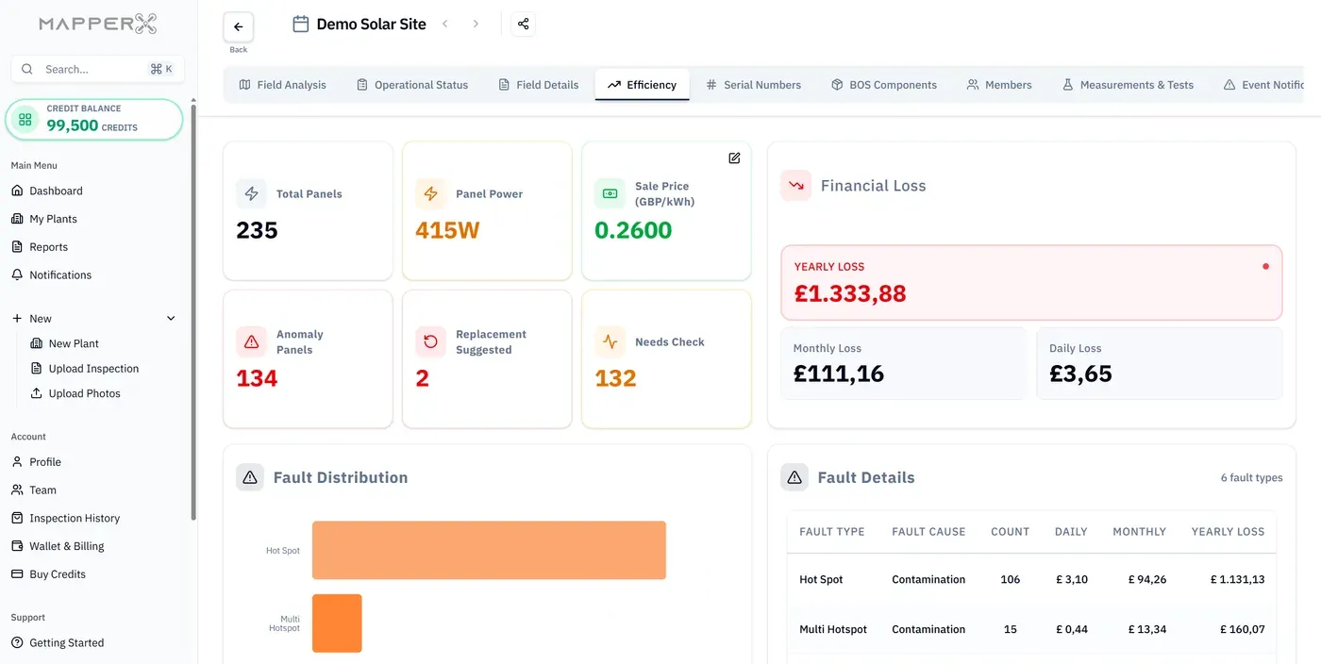Edit the Sale Price with pencil icon
The image size is (1321, 664).
(x=734, y=158)
